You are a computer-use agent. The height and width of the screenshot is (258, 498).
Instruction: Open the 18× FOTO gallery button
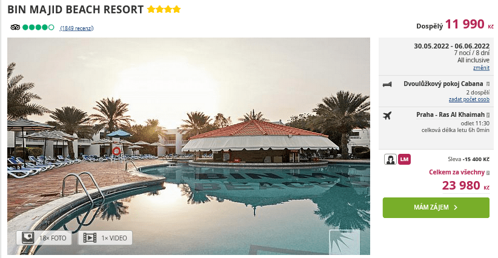pos(44,237)
